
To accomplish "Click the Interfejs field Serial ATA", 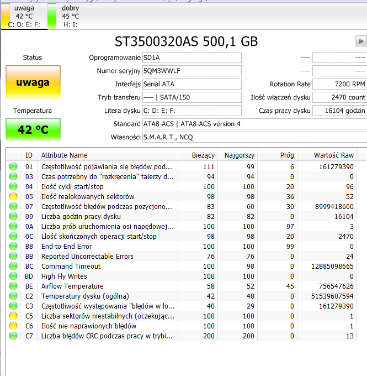I will (x=192, y=84).
